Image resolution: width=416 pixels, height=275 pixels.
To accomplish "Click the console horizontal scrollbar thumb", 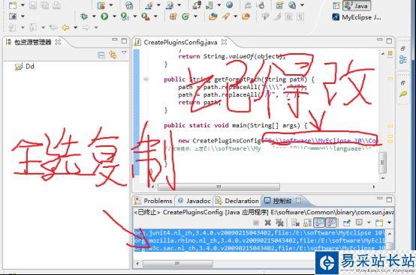I will 177,264.
